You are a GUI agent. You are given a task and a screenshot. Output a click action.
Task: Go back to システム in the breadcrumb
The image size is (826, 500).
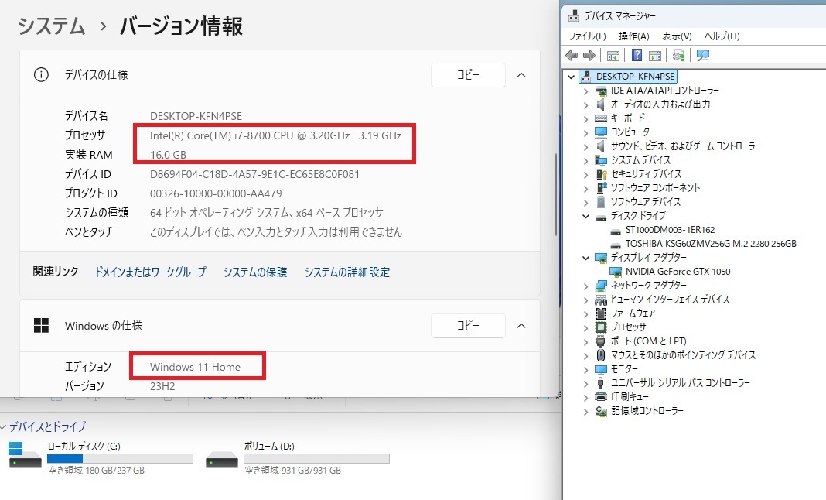pyautogui.click(x=51, y=26)
